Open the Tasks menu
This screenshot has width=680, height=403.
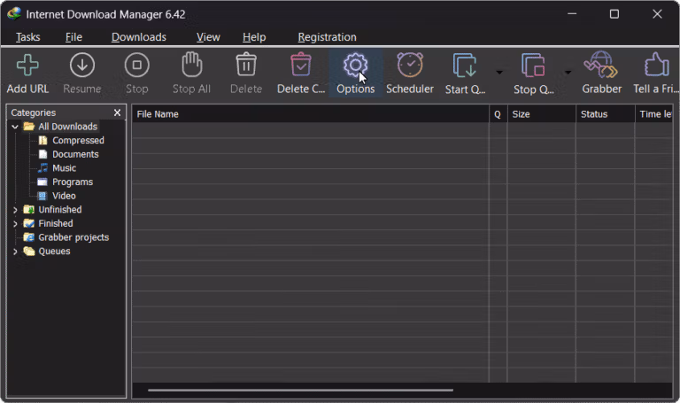click(x=27, y=37)
